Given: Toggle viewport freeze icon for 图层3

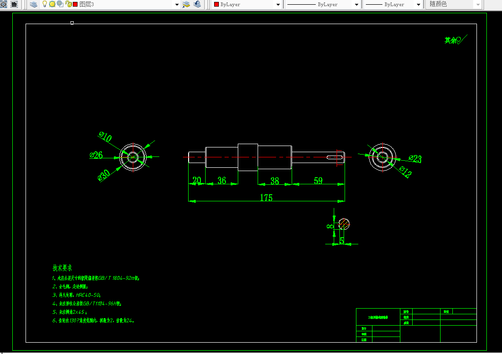Looking at the screenshot, I should pyautogui.click(x=60, y=4).
